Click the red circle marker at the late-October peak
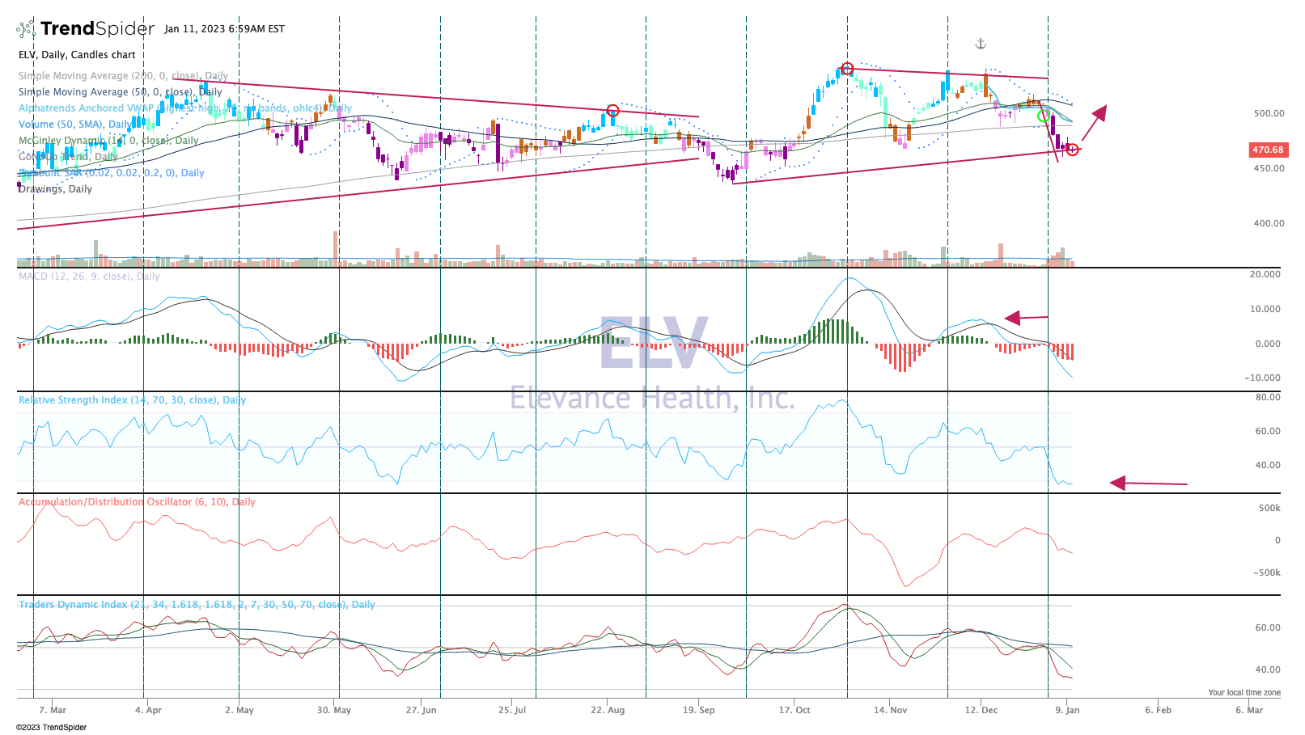 point(847,69)
